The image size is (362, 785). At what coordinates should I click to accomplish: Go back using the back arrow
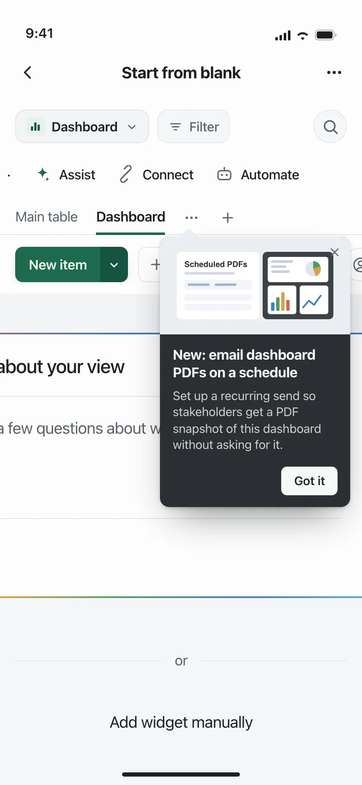28,73
